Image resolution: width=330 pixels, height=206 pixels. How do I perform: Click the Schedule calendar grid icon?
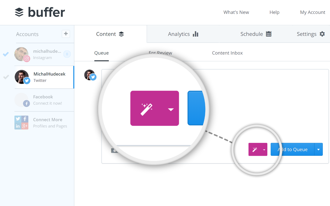pos(269,34)
